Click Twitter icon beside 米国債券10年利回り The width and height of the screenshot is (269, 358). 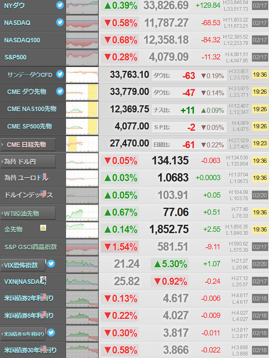51,333
